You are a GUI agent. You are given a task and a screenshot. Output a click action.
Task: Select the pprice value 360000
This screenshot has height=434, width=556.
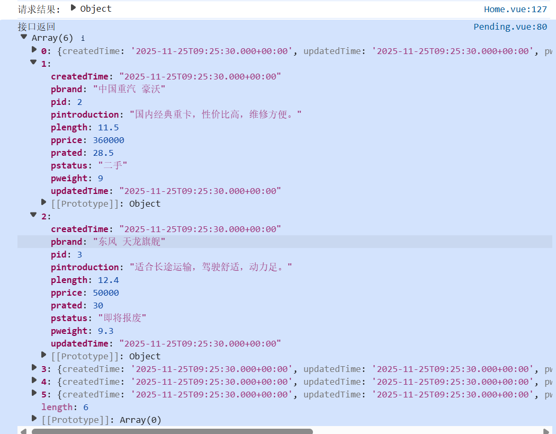pyautogui.click(x=109, y=140)
